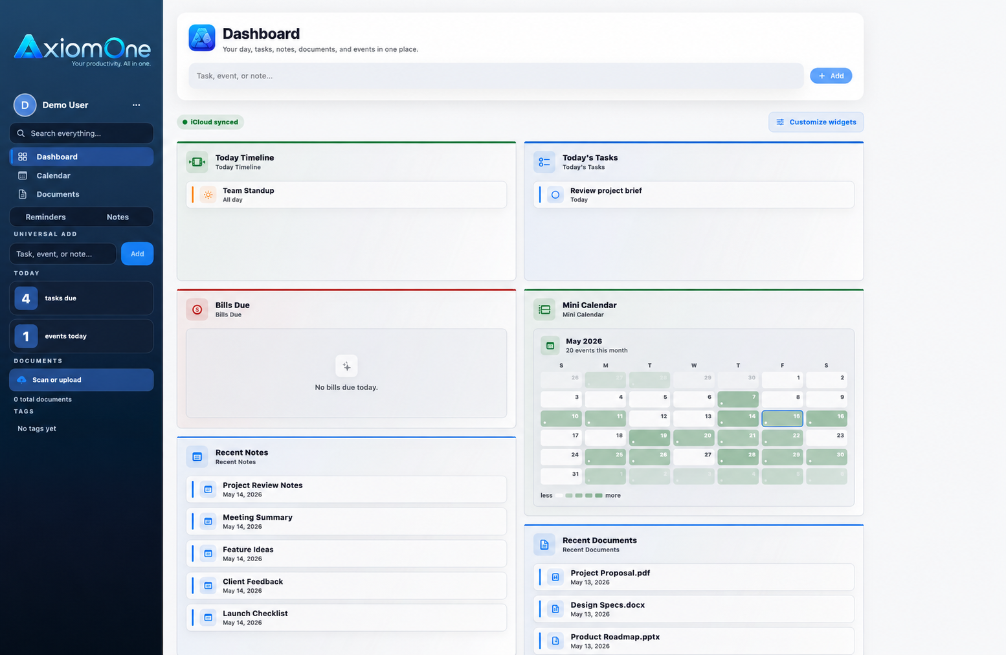This screenshot has width=1006, height=655.
Task: Open the Meeting Summary note
Action: pyautogui.click(x=346, y=522)
